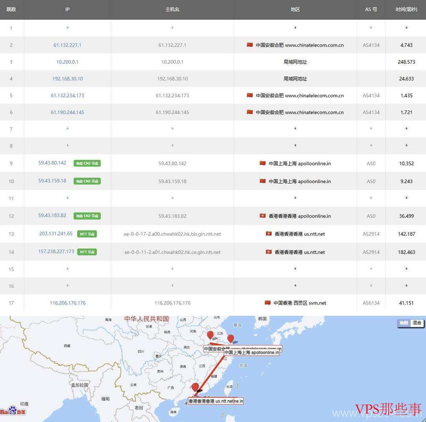Click time value 248.573
The image size is (426, 422).
(406, 62)
